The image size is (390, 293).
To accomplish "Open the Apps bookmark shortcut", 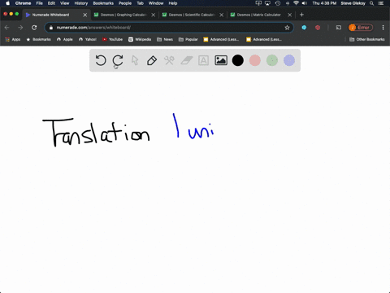I will [x=13, y=39].
